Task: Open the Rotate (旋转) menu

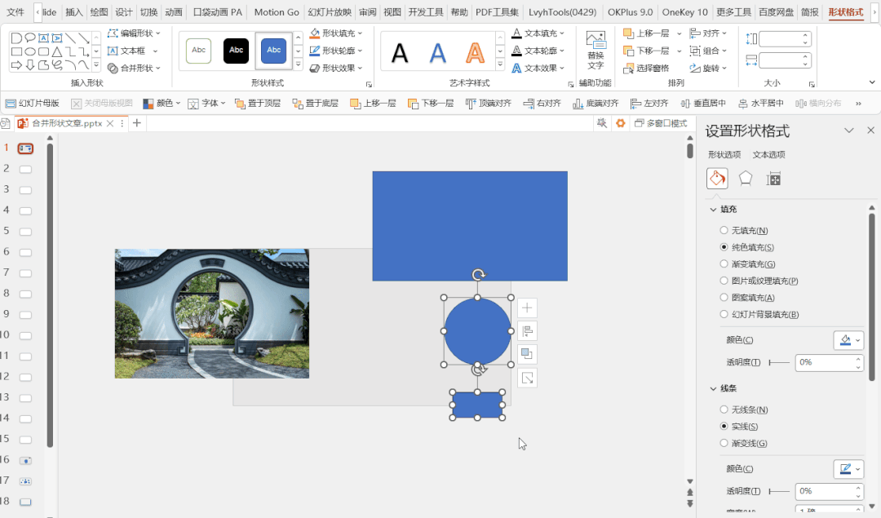Action: [x=709, y=68]
